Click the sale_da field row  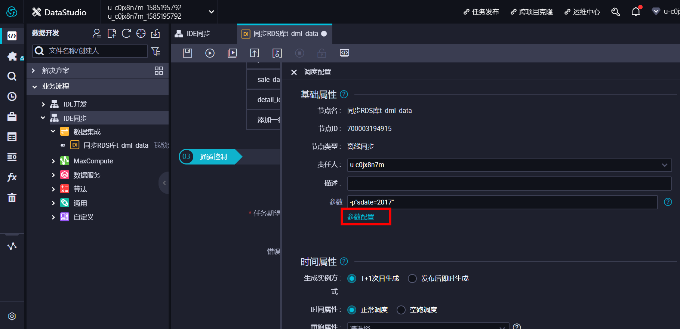[263, 80]
